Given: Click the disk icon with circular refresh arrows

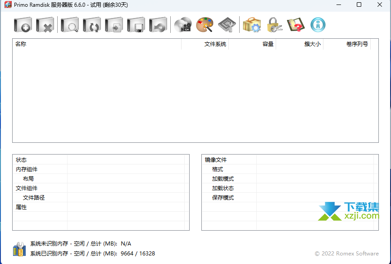Looking at the screenshot, I should [92, 25].
